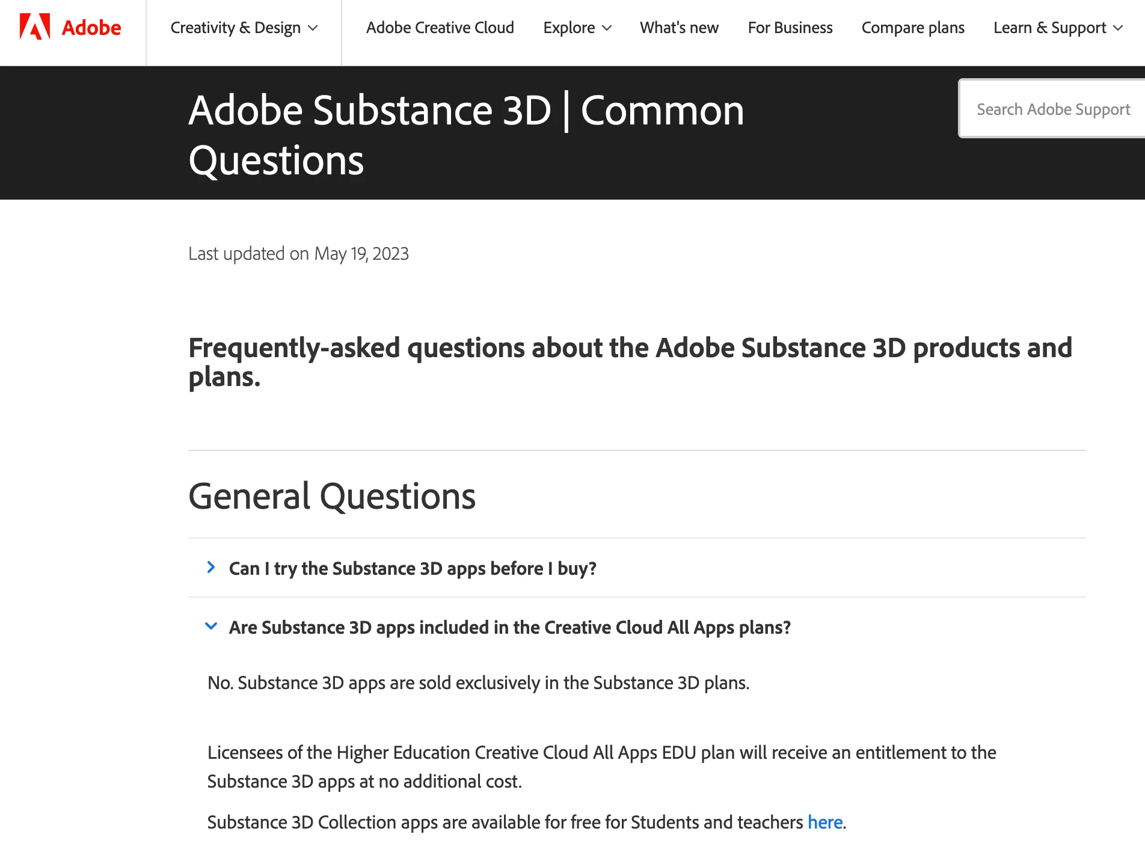Click the Search Adobe Support field
Viewport: 1145px width, 855px height.
(1052, 109)
